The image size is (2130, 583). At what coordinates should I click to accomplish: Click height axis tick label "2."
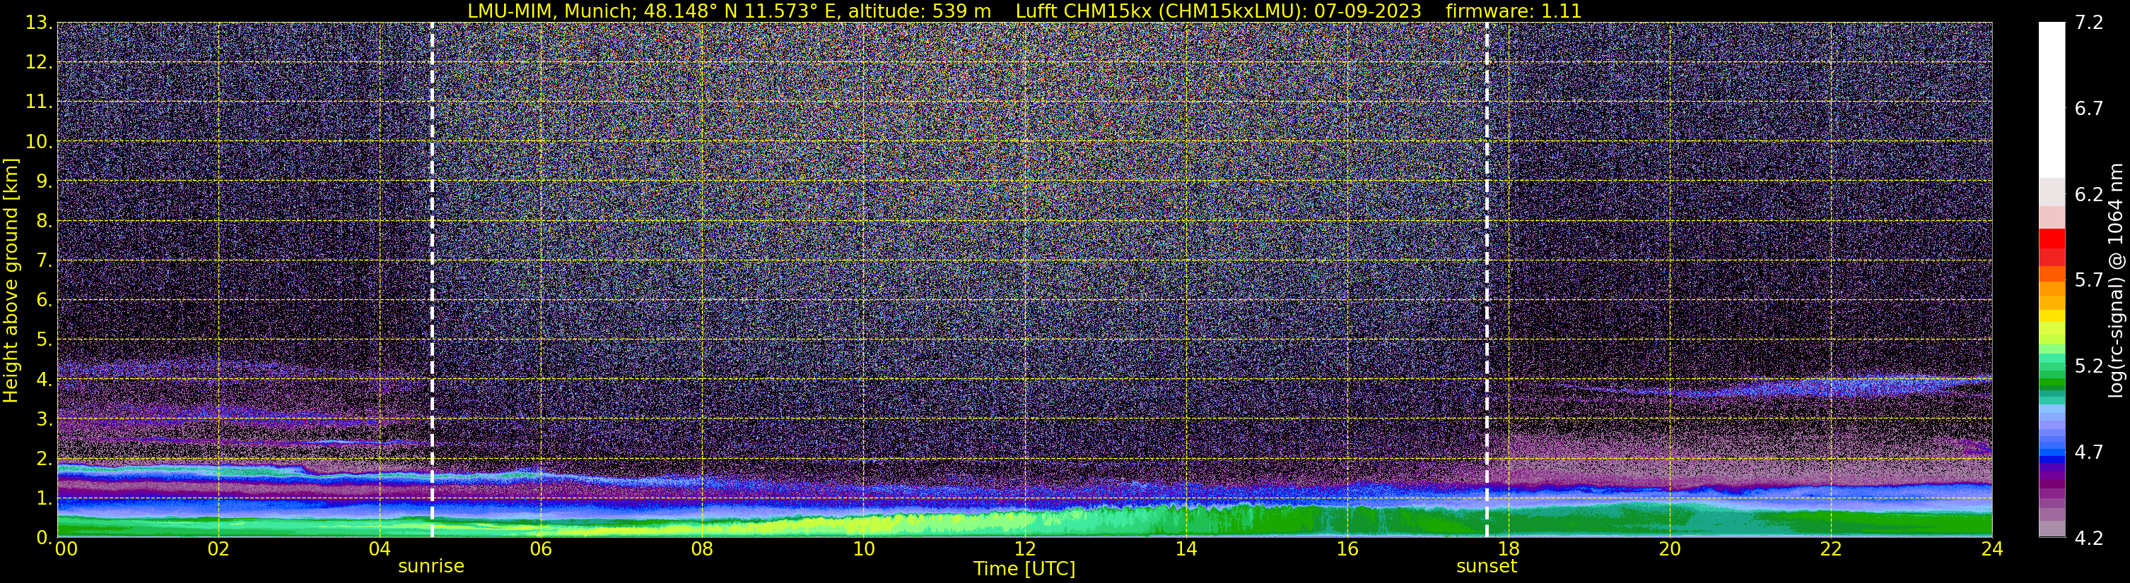[x=45, y=459]
